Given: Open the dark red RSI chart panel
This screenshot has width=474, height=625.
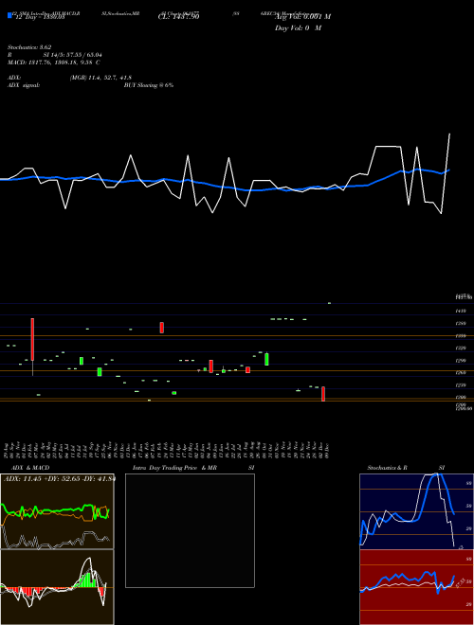Looking at the screenshot, I should click(416, 587).
